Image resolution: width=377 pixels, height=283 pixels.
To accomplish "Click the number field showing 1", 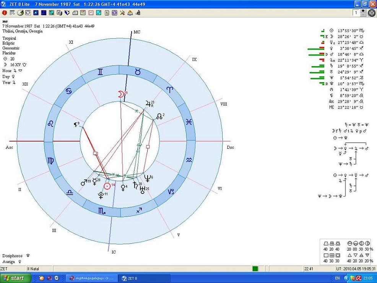I will [356, 13].
